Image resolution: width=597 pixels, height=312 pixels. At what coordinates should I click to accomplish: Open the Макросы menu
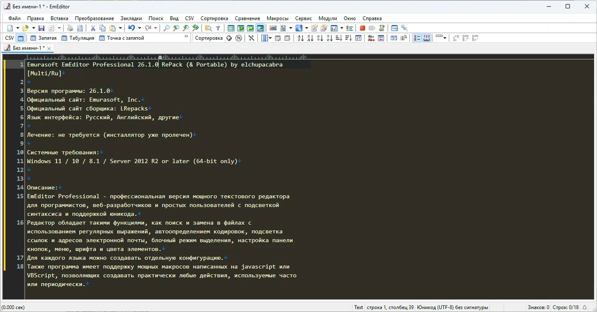point(277,18)
